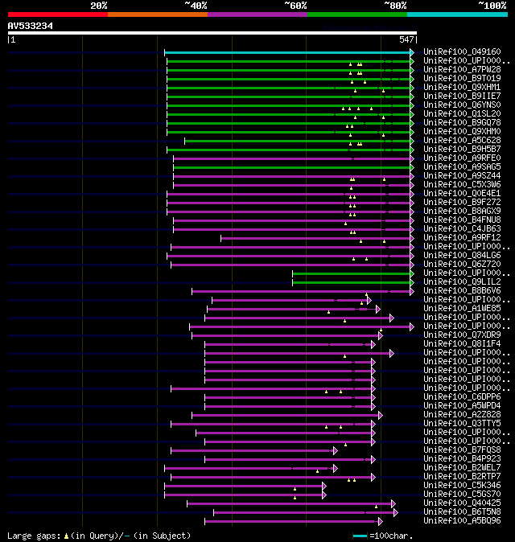Click the cyan =100char. legend bar

(x=360, y=536)
